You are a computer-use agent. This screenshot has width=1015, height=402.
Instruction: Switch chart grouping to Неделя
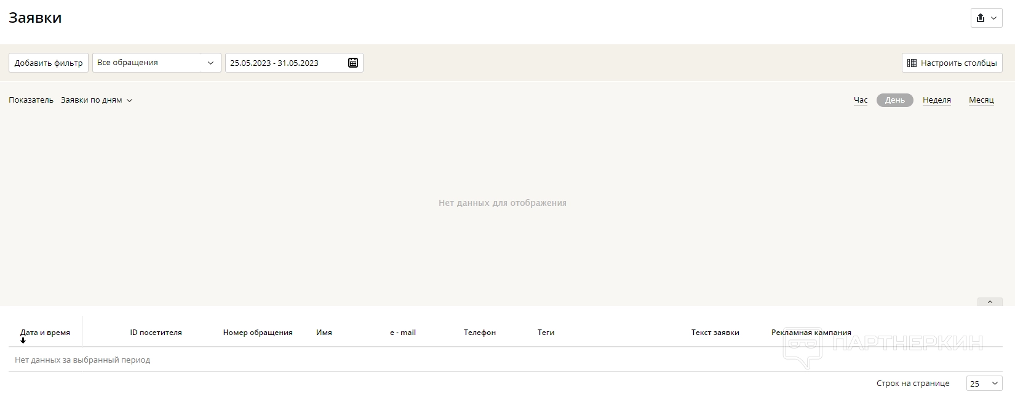click(x=937, y=100)
